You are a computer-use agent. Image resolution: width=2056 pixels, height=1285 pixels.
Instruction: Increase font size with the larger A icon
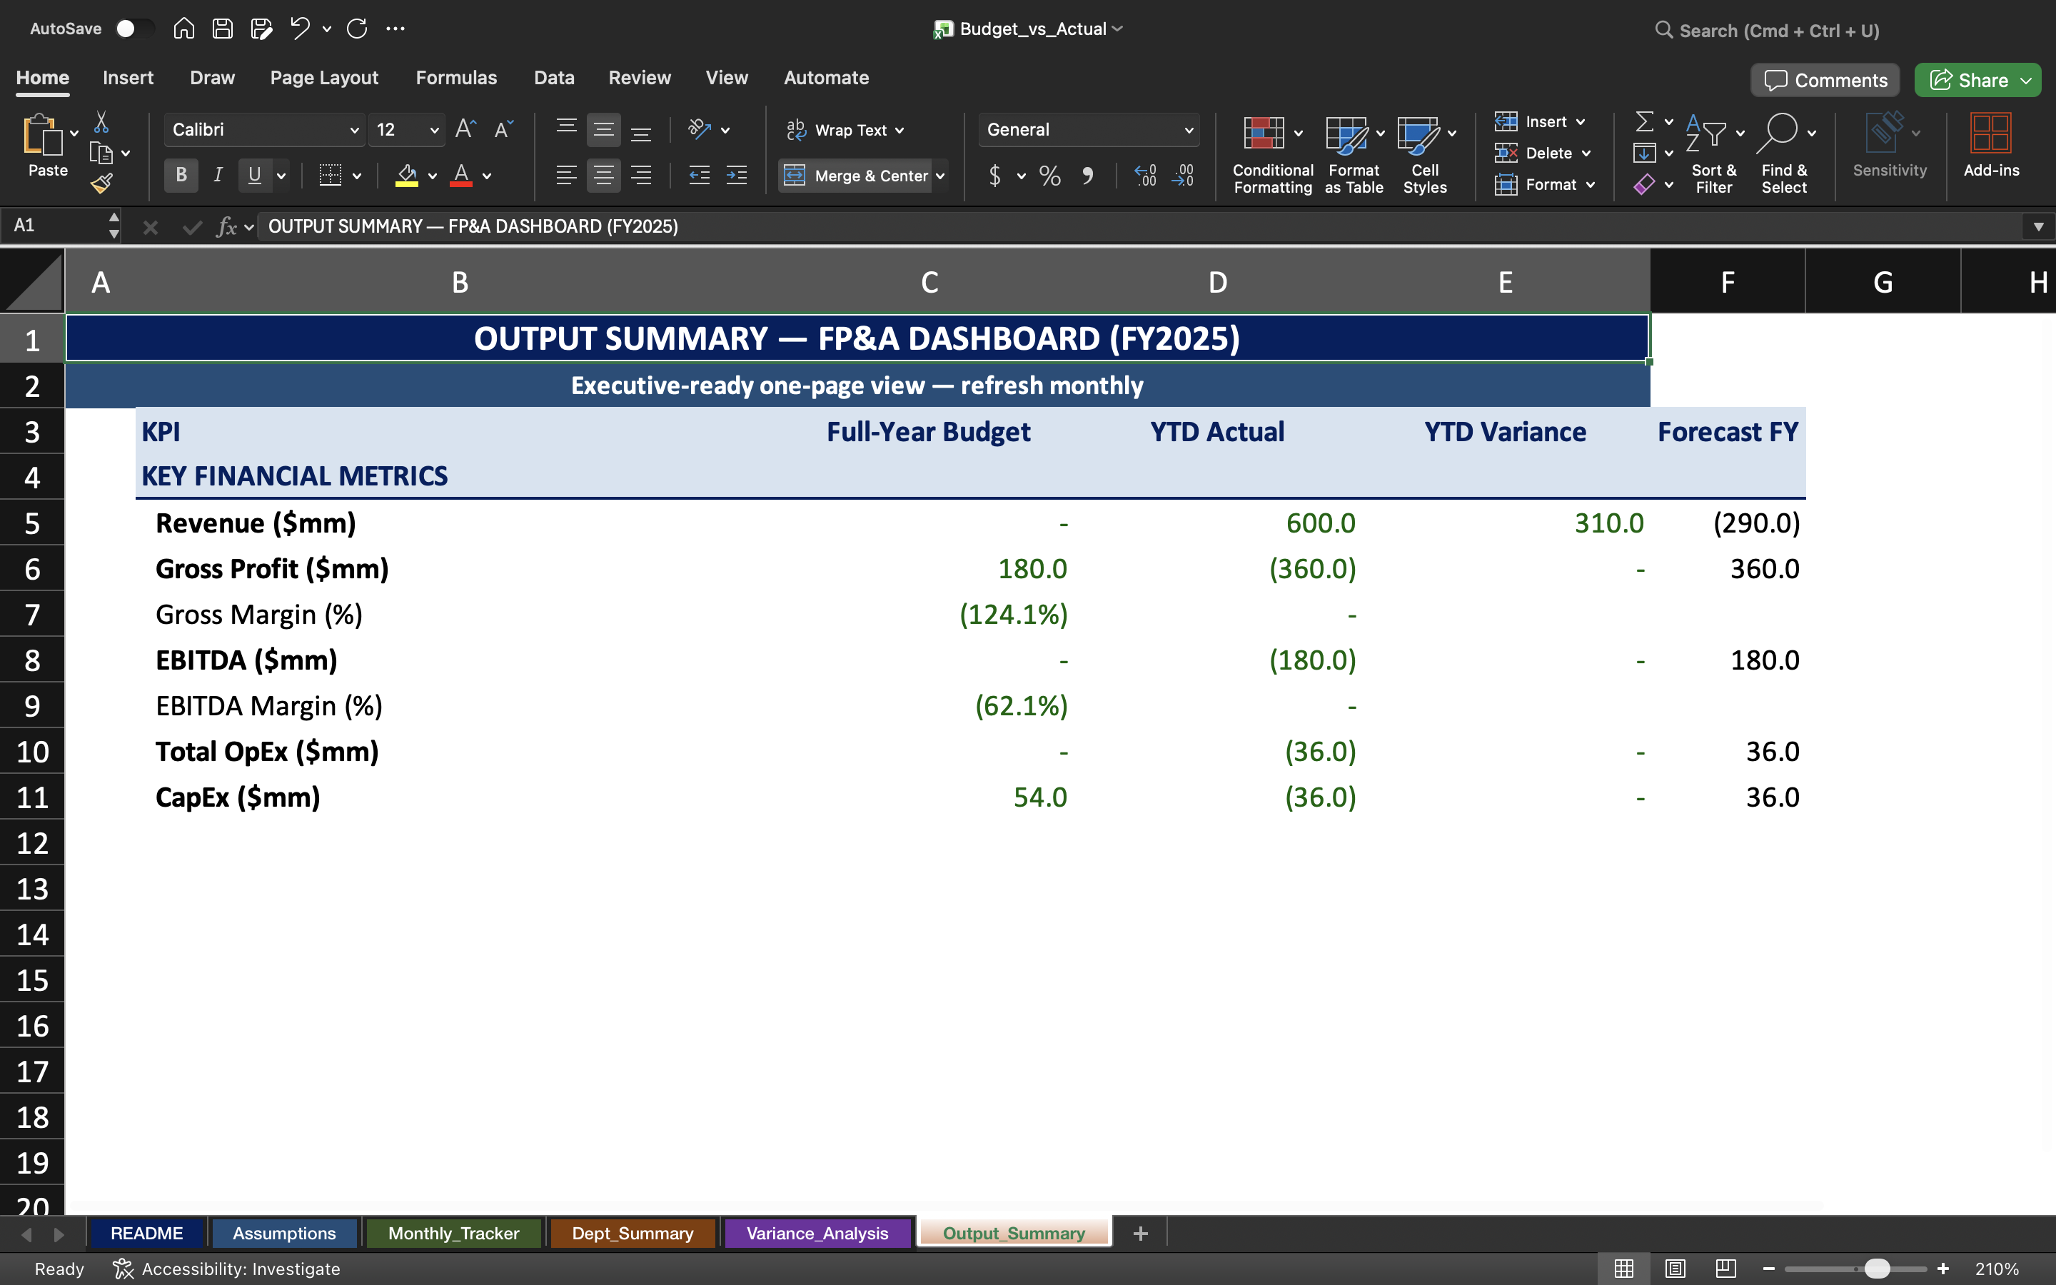click(465, 129)
